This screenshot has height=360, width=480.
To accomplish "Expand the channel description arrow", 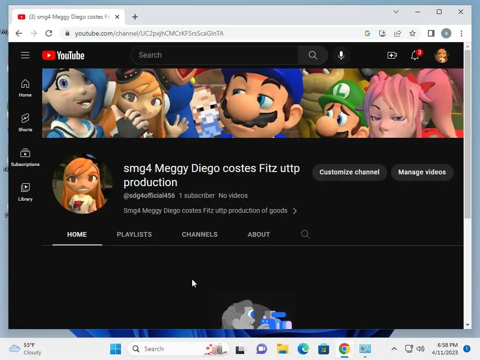I will 294,211.
